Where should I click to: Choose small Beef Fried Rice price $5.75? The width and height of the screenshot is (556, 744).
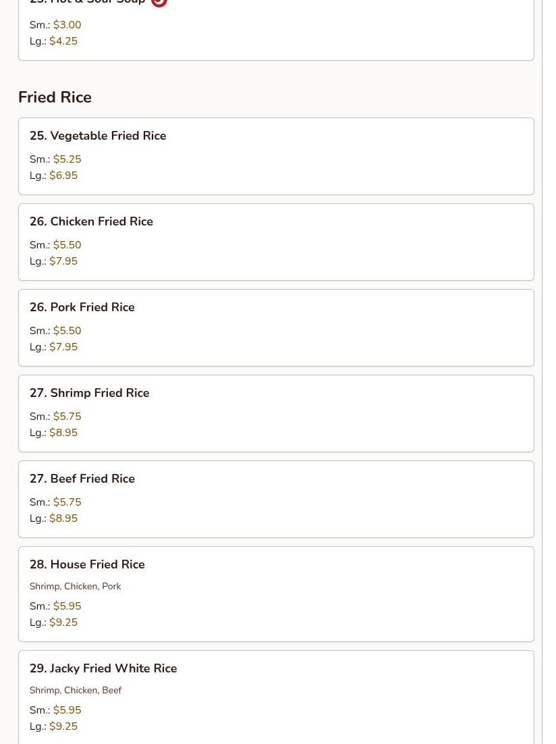pyautogui.click(x=67, y=502)
